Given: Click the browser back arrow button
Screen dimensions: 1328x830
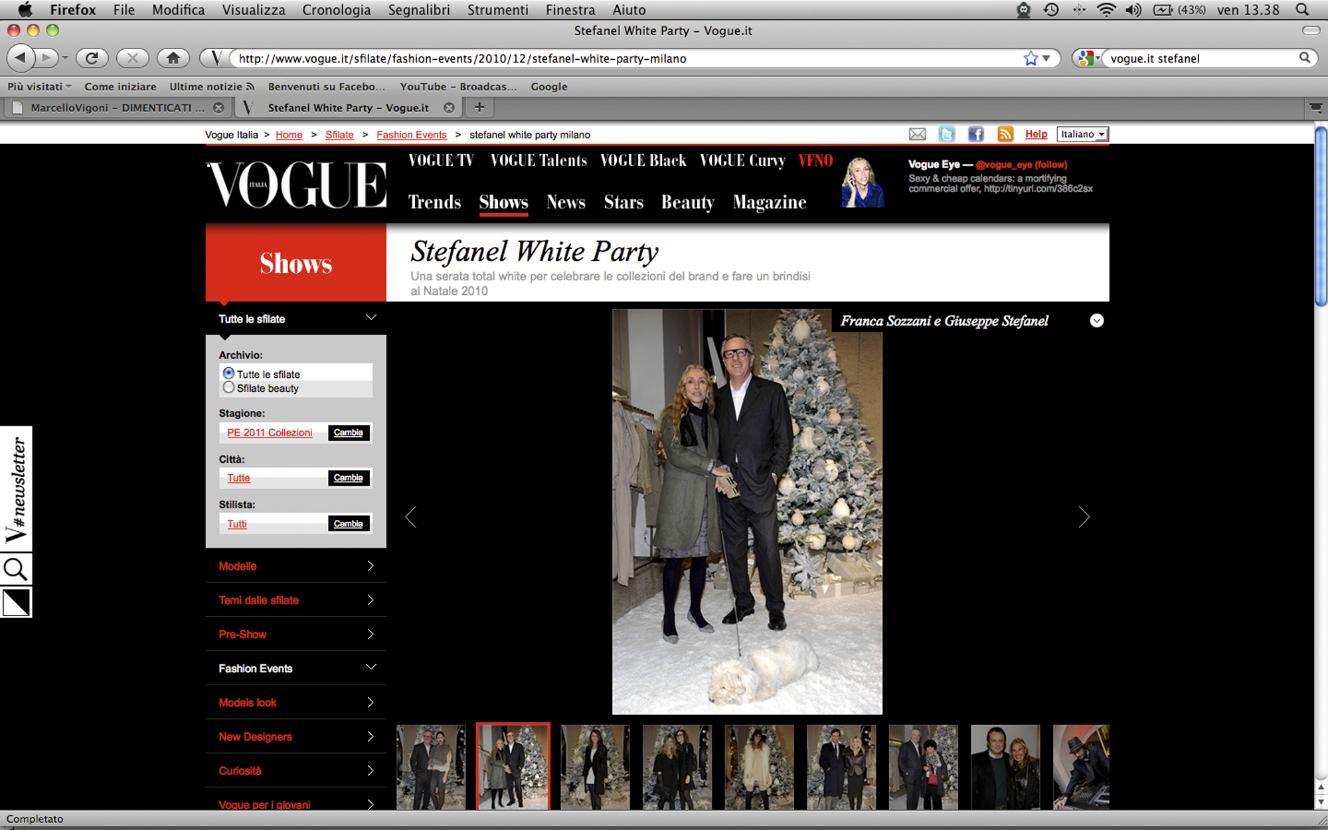Looking at the screenshot, I should coord(21,58).
